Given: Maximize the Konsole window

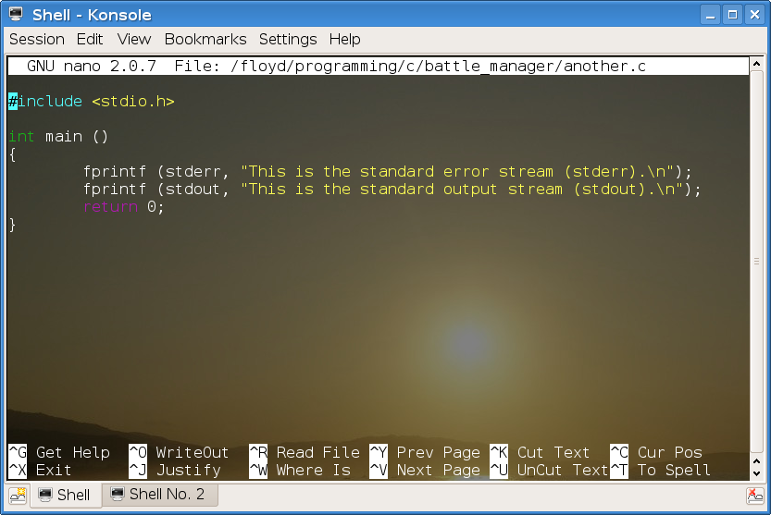Looking at the screenshot, I should pyautogui.click(x=733, y=15).
